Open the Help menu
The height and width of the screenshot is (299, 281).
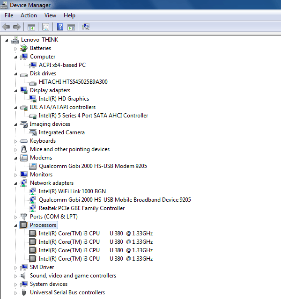pos(69,15)
